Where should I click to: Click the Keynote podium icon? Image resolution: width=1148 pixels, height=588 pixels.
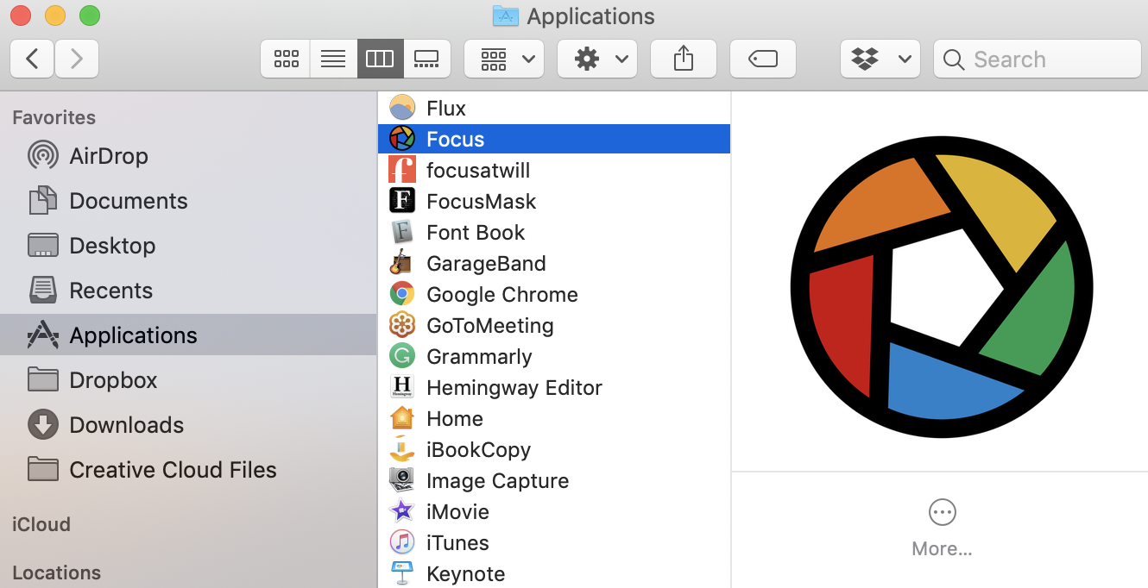pos(402,573)
